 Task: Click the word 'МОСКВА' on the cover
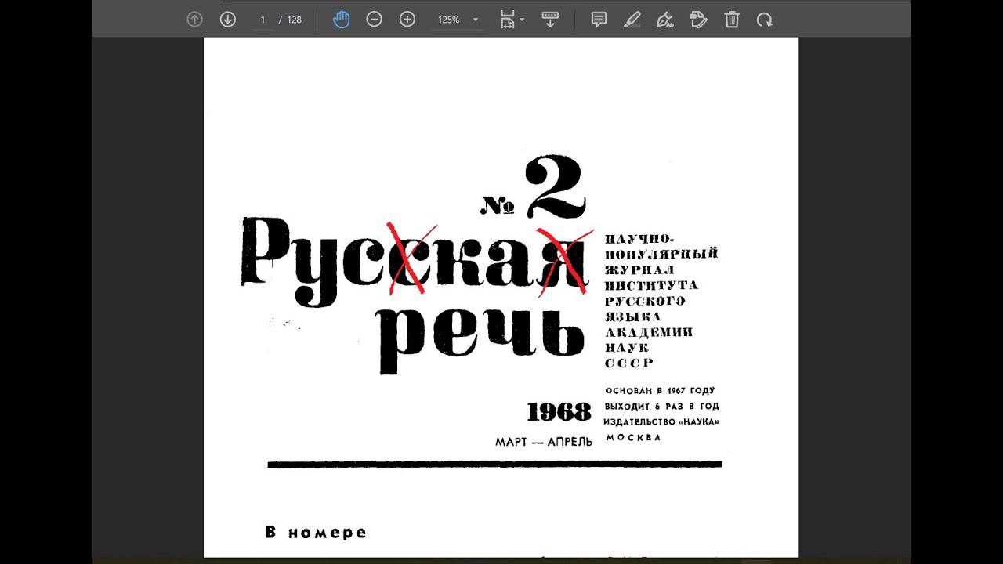tap(633, 437)
